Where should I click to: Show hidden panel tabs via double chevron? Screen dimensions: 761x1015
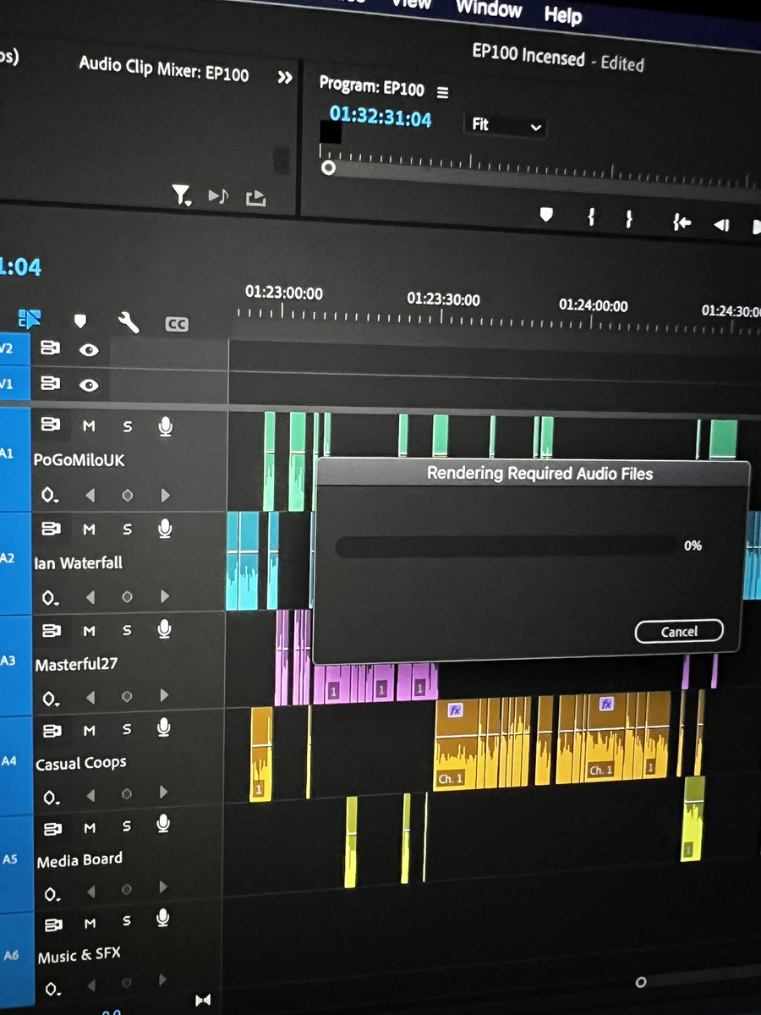click(286, 77)
